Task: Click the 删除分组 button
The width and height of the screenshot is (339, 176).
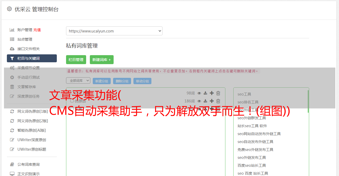Action: [122, 81]
